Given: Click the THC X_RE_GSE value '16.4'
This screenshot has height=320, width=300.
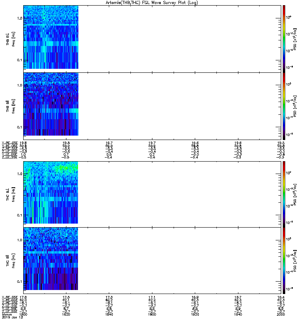Looking at the screenshot, I should 281,297.
